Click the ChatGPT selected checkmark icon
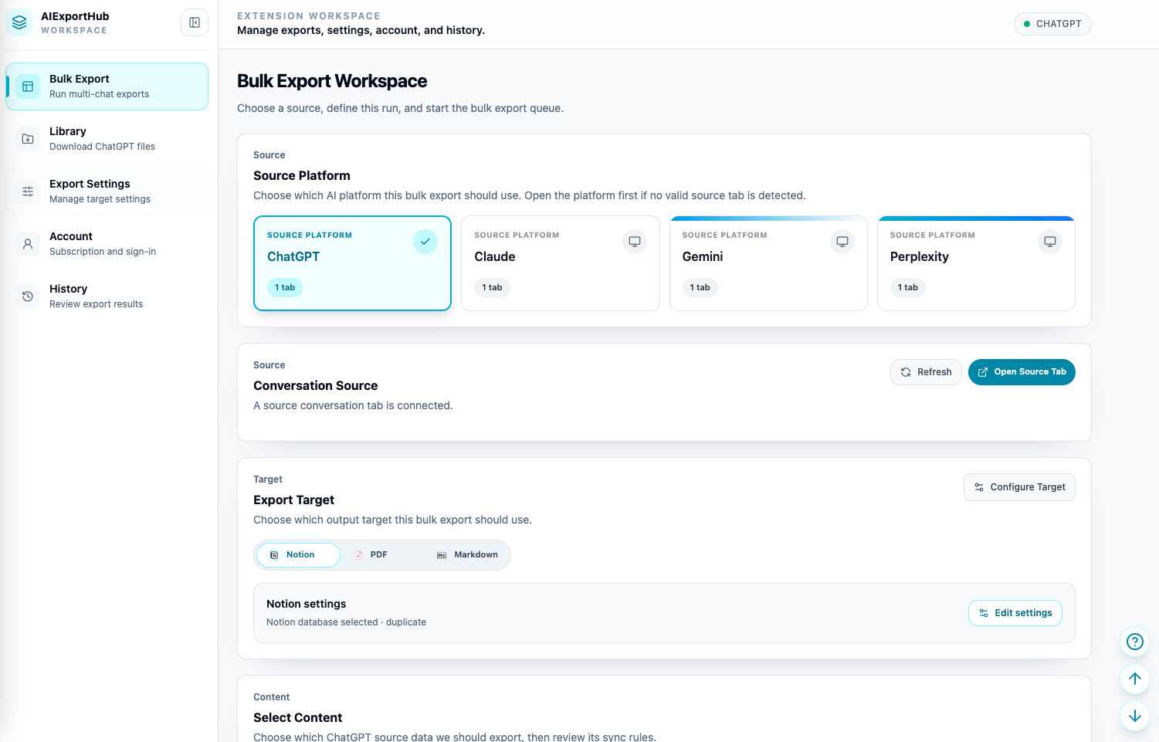The width and height of the screenshot is (1159, 742). coord(425,242)
